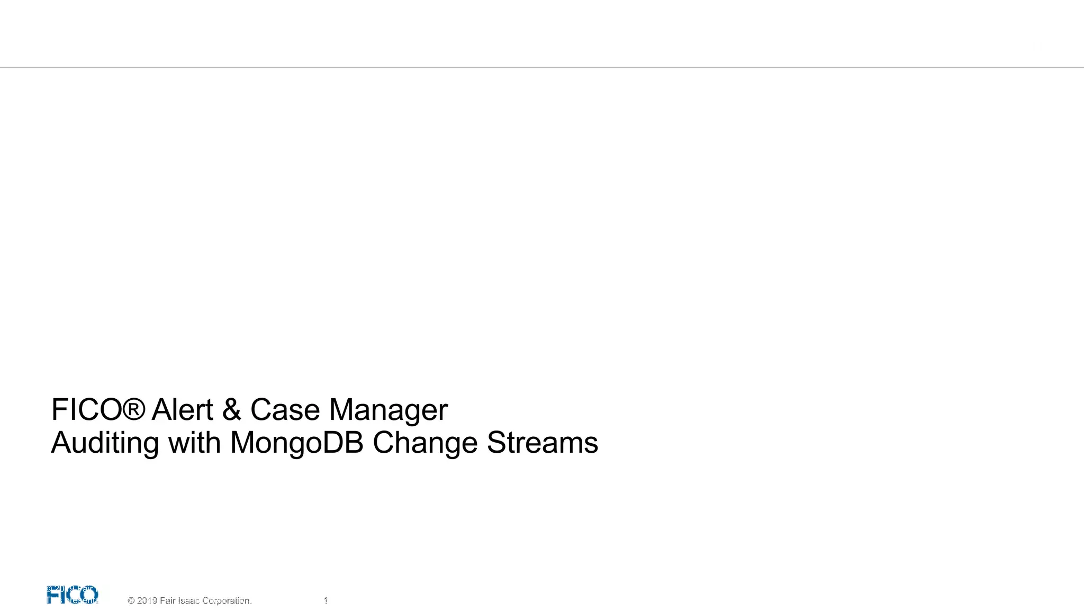Click the slide page number 1

(326, 600)
